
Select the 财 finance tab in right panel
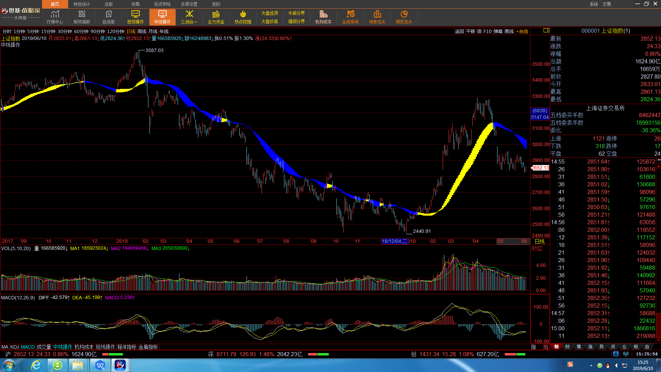pyautogui.click(x=567, y=347)
